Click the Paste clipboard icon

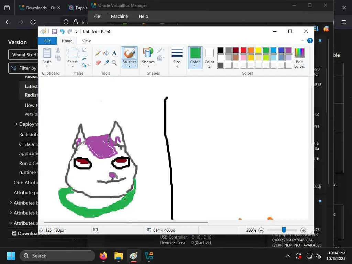[x=47, y=53]
